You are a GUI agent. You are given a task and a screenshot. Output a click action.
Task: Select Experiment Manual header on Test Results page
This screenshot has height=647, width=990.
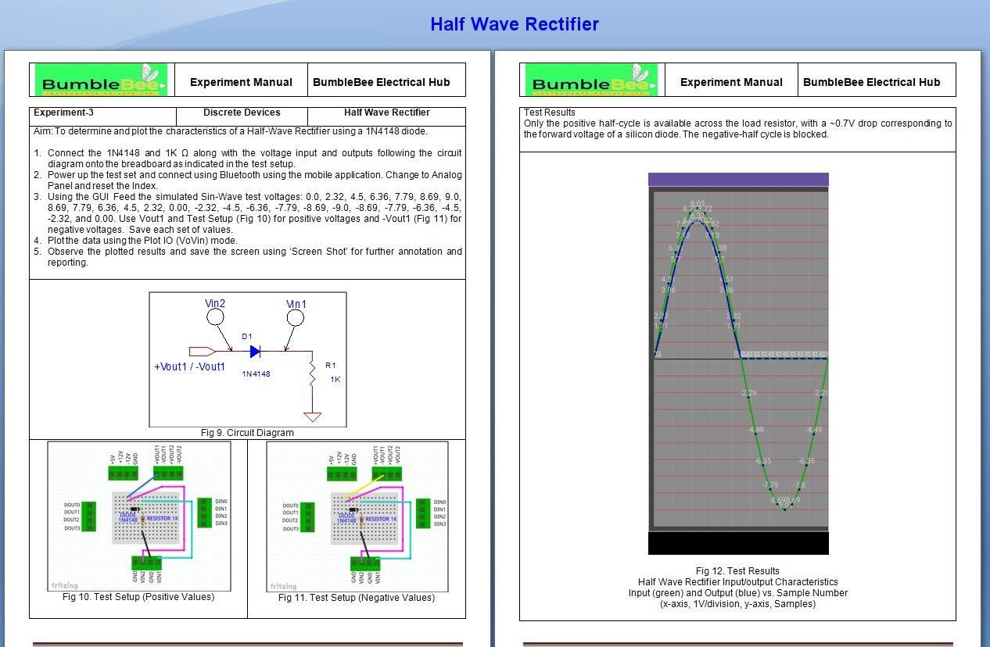pos(731,82)
